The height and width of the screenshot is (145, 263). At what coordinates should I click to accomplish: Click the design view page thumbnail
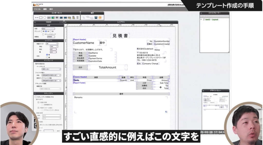215,110
